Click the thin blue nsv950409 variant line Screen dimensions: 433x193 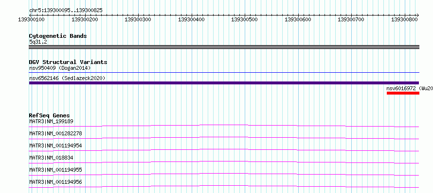[x=224, y=73]
